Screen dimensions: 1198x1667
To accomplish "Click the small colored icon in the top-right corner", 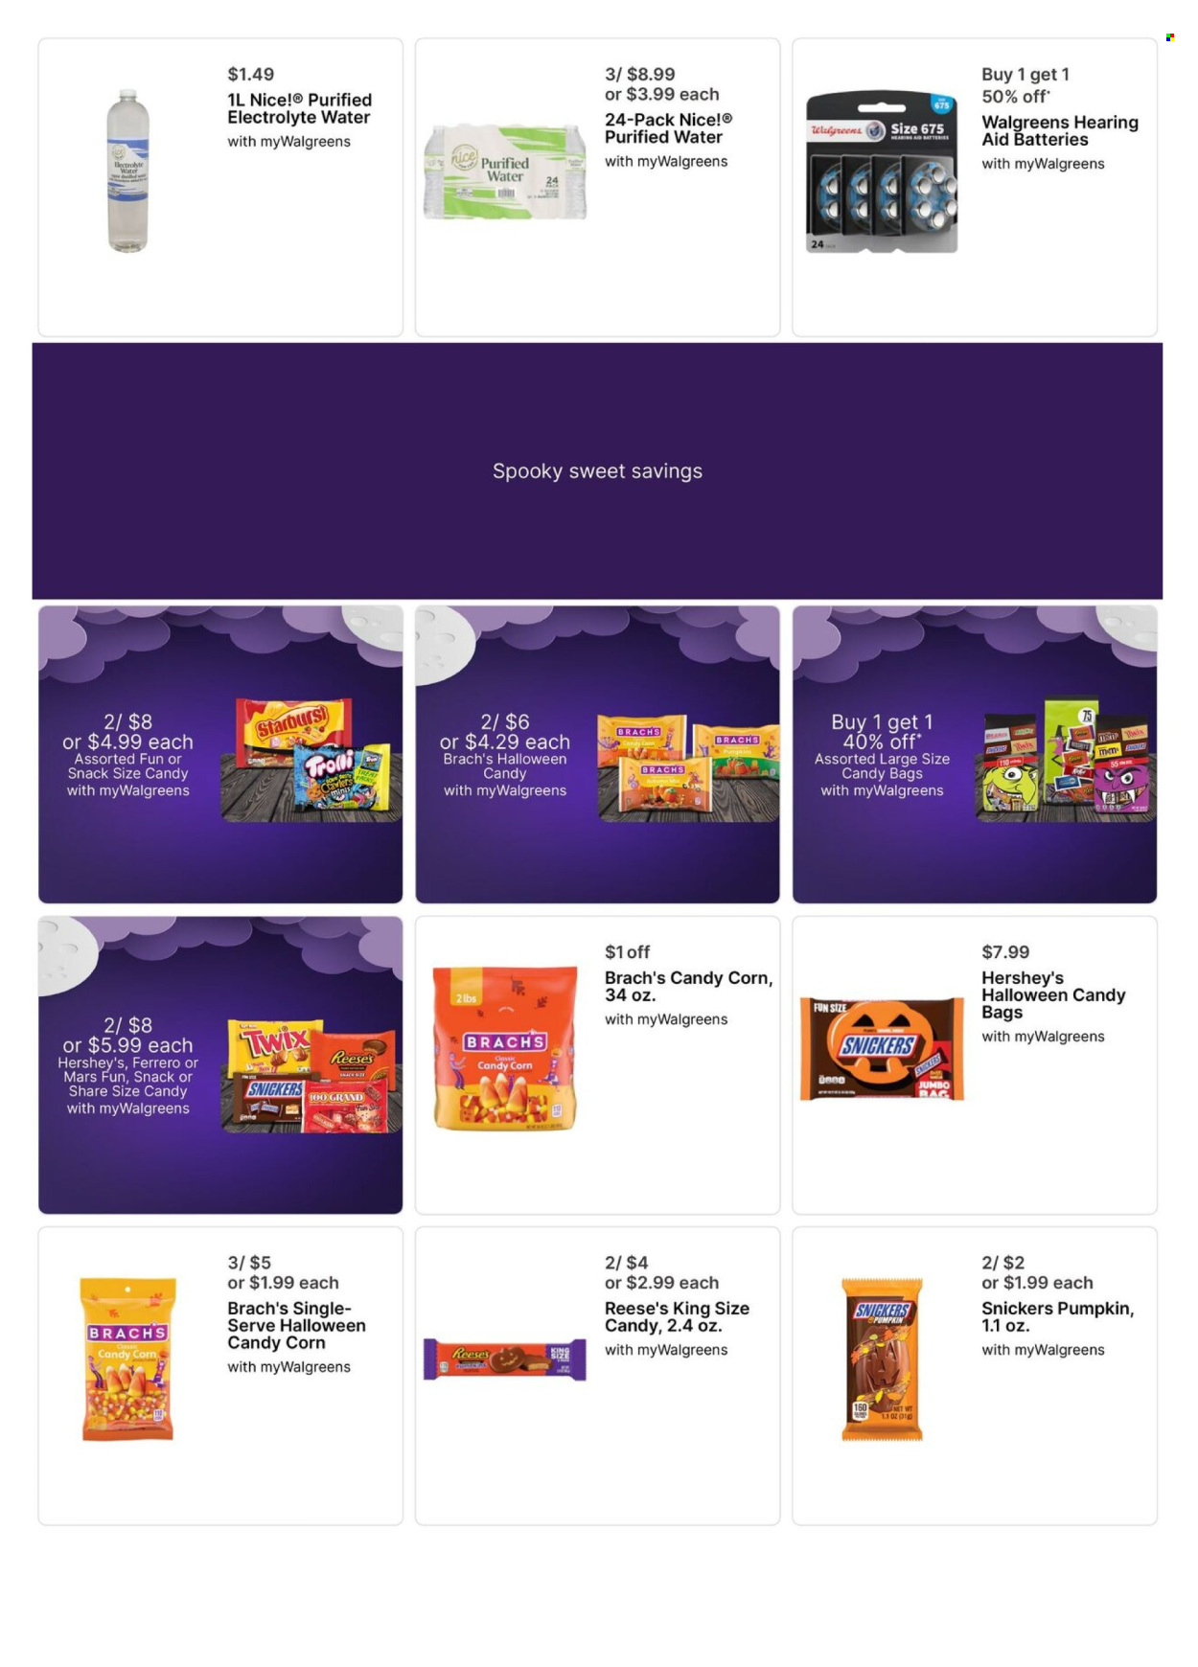I will tap(1169, 37).
